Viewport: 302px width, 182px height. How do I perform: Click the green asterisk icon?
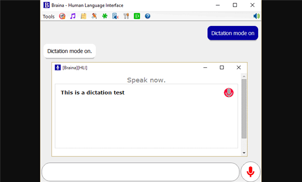(105, 16)
